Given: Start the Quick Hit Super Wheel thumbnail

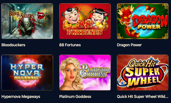Looking at the screenshot, I should [143, 73].
